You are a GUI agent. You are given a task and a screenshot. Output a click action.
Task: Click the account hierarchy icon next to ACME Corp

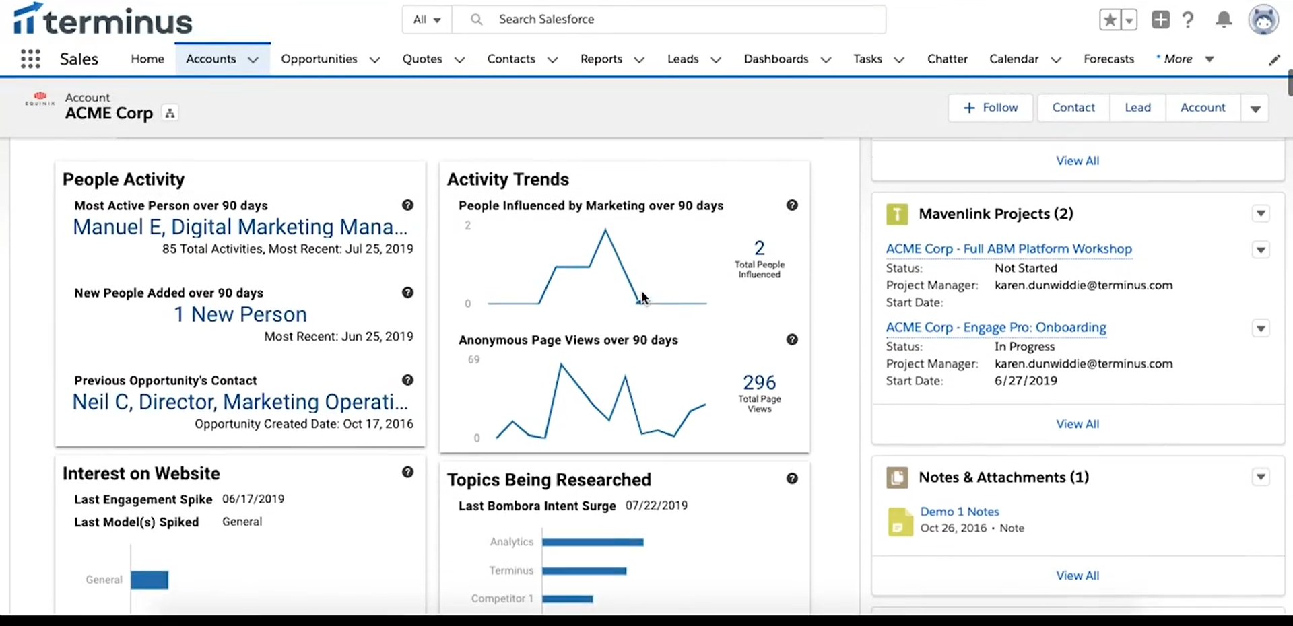point(169,113)
